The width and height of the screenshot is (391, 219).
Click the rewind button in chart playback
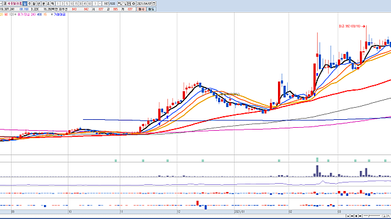click(352, 216)
